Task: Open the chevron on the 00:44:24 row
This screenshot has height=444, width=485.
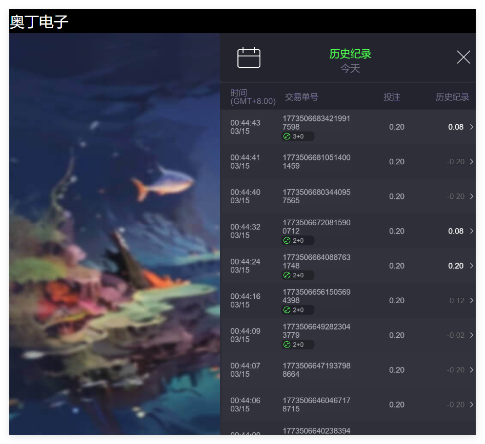Action: tap(471, 266)
